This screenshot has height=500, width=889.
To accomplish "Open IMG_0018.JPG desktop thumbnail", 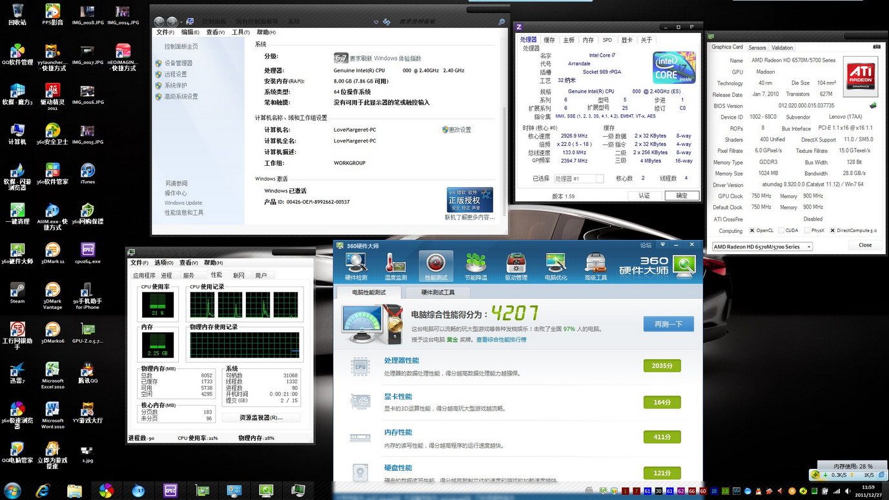I will 88,14.
